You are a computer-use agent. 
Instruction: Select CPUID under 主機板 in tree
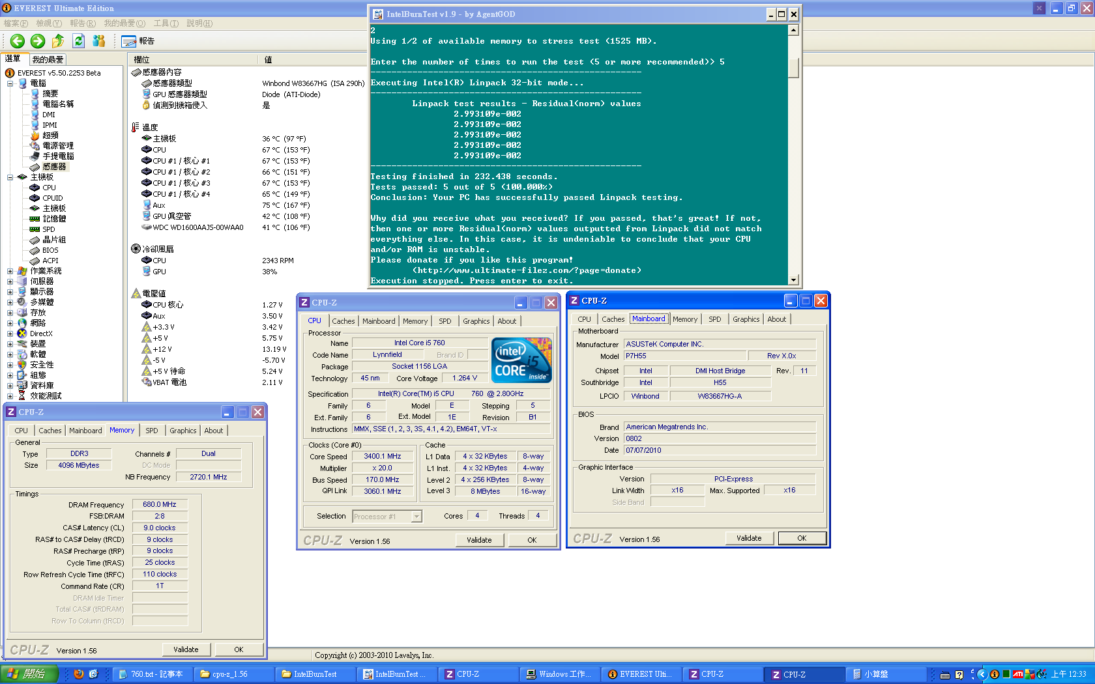click(x=52, y=198)
